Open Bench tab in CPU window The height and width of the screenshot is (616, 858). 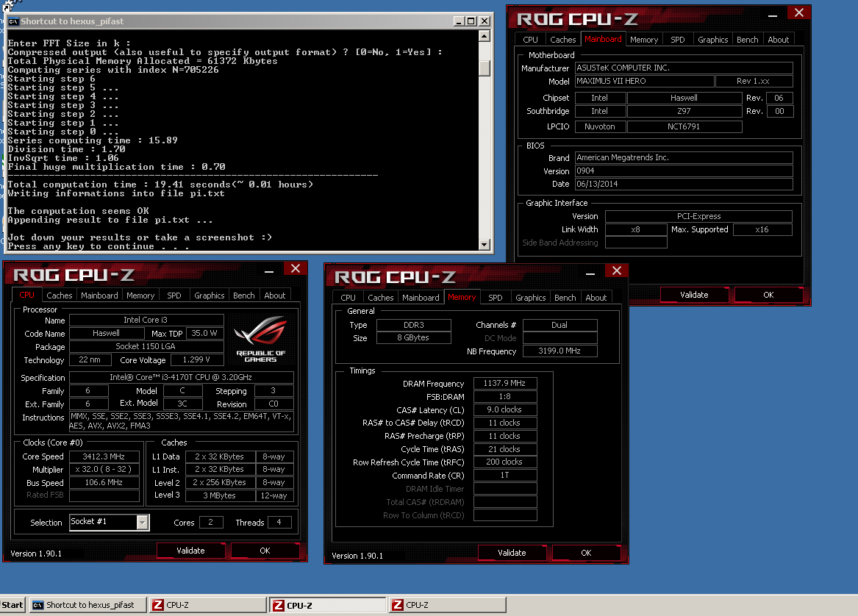coord(244,296)
